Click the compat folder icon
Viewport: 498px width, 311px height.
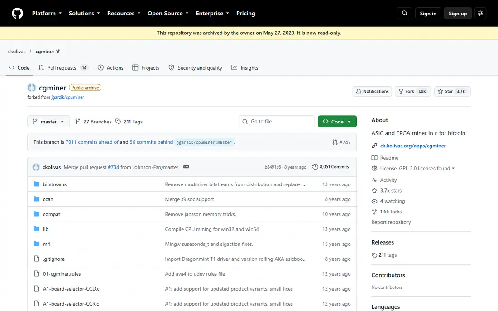click(37, 214)
